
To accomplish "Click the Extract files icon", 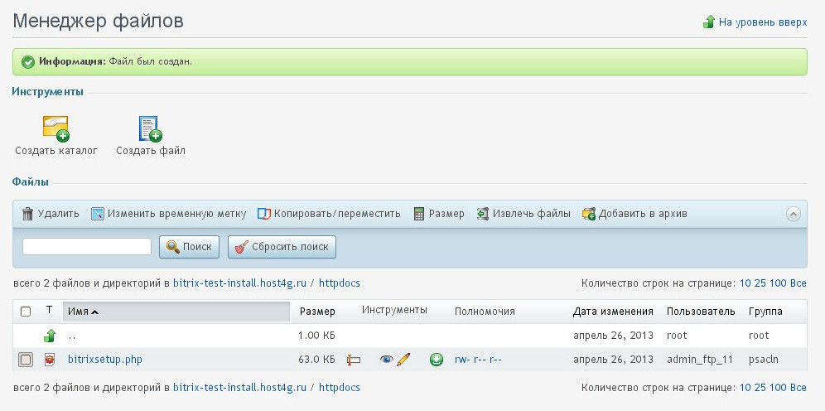I will click(x=483, y=214).
